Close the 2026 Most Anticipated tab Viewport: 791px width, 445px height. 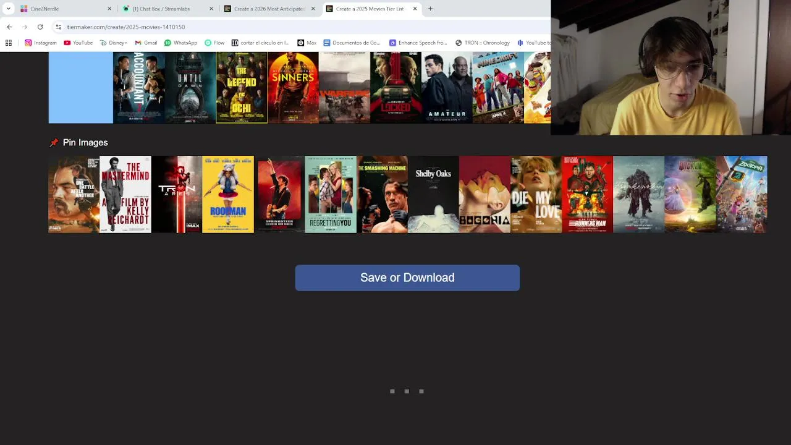click(x=313, y=9)
